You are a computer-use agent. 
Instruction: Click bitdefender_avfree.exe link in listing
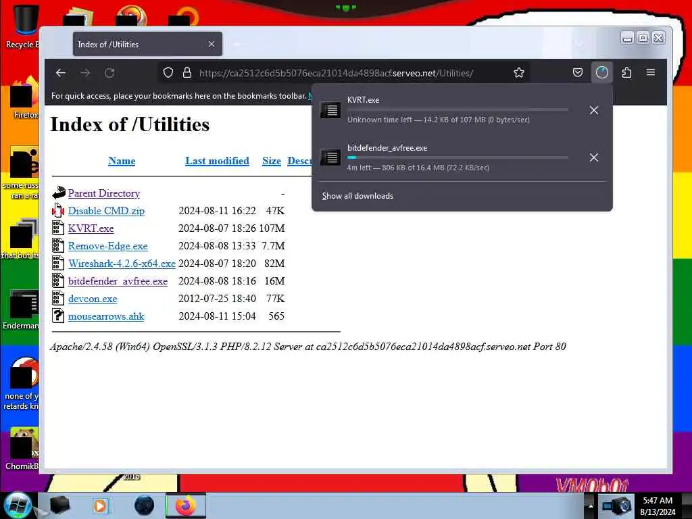[x=118, y=282]
